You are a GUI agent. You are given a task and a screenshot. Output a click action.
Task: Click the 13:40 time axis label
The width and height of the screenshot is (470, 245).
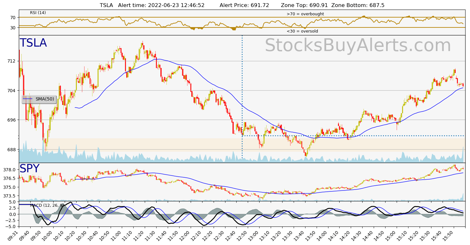pos(300,235)
